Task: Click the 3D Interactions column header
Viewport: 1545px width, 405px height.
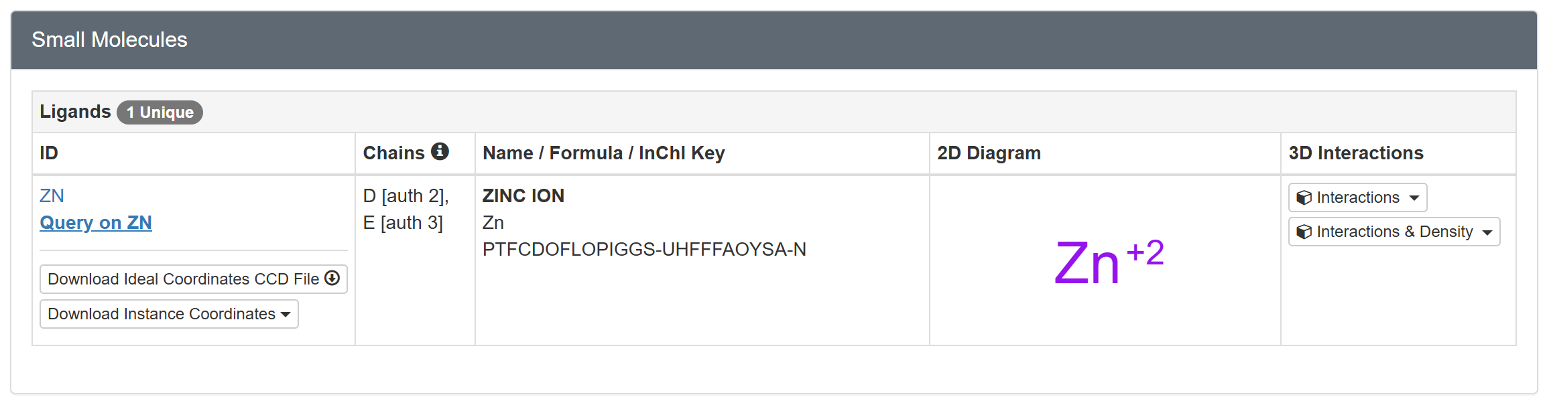Action: click(1355, 153)
